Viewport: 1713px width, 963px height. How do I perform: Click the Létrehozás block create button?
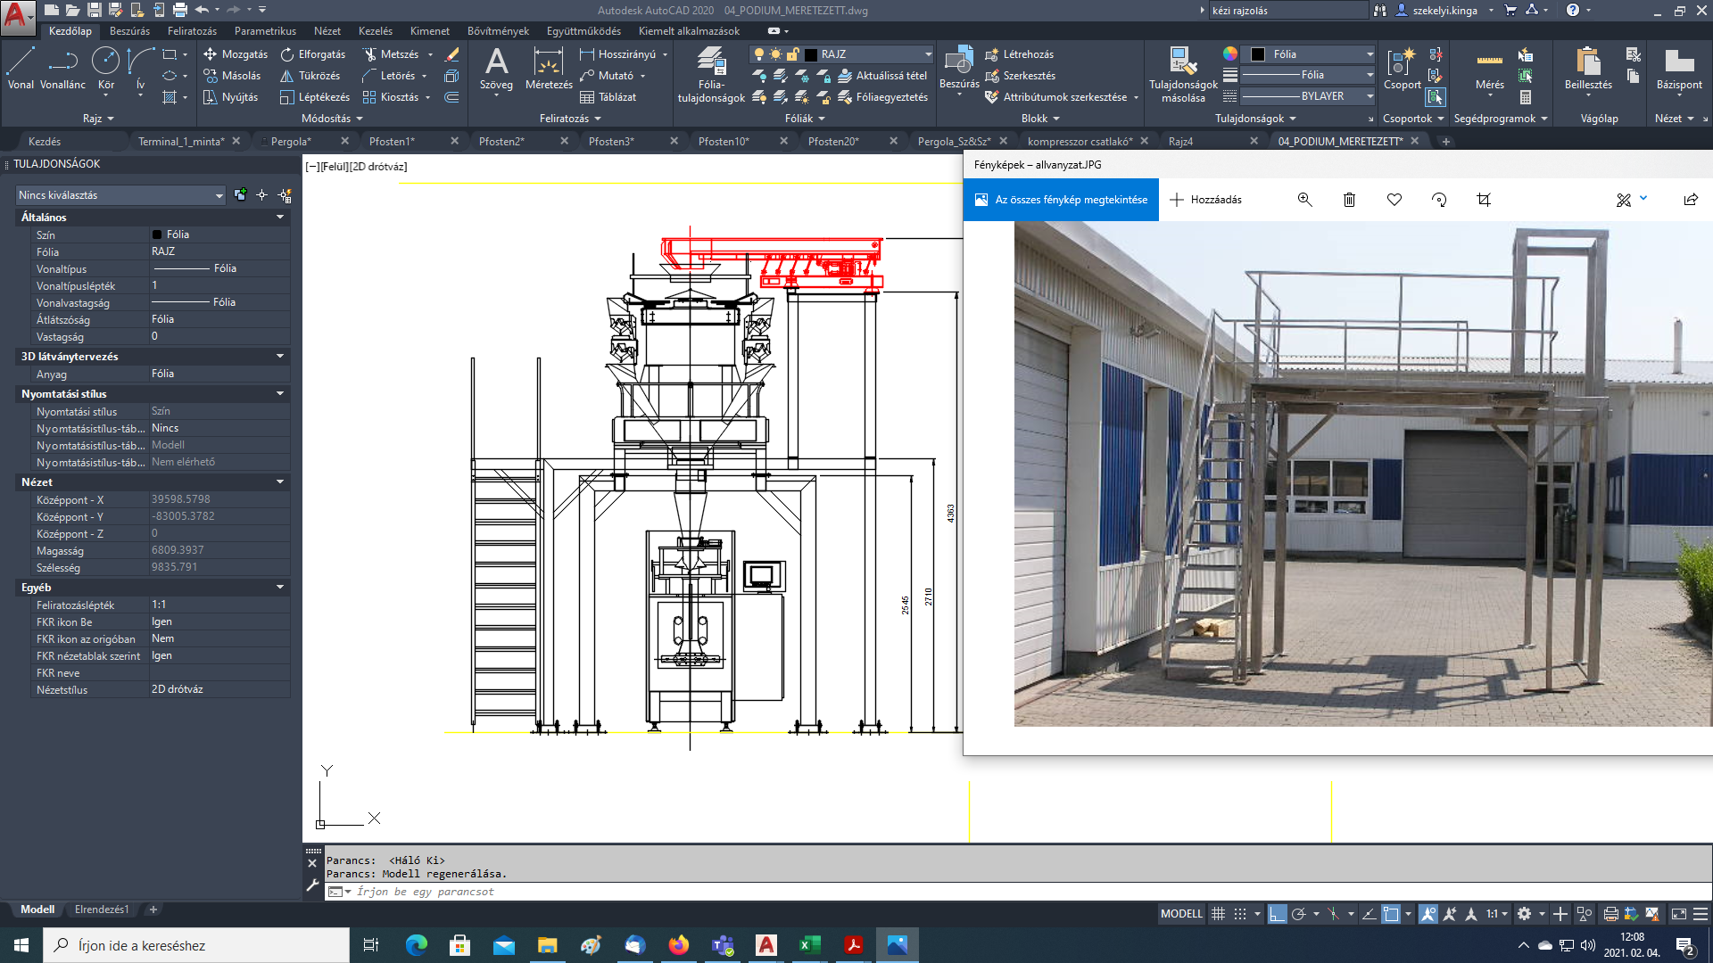(x=1020, y=54)
